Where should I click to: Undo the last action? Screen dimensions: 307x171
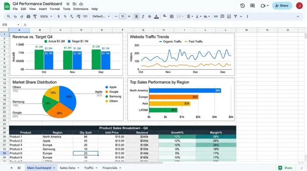tap(15, 16)
